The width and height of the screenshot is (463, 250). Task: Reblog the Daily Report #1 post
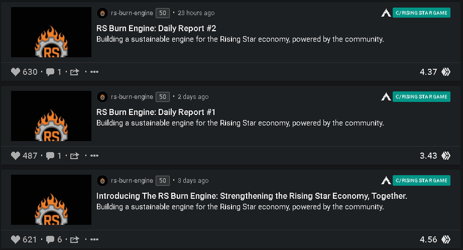(74, 155)
